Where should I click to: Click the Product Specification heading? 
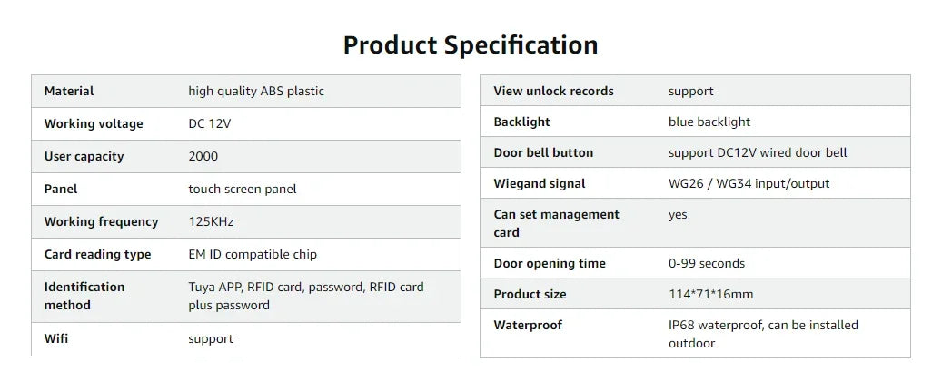pyautogui.click(x=471, y=45)
